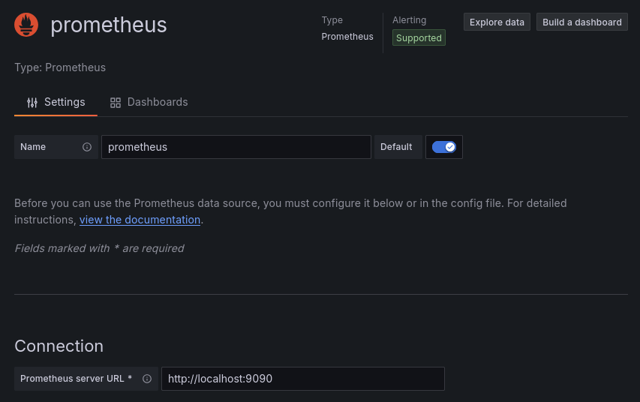
Task: Click the grid icon beside Dashboards
Action: [x=116, y=102]
